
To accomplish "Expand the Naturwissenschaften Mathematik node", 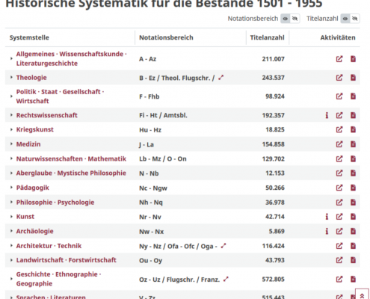I will coord(11,158).
